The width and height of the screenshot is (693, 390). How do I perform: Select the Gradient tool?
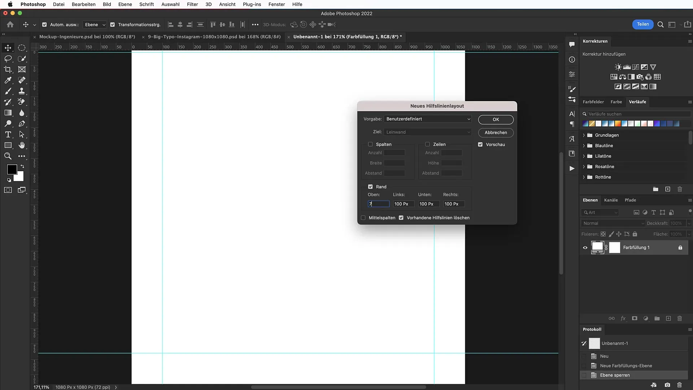(x=8, y=113)
